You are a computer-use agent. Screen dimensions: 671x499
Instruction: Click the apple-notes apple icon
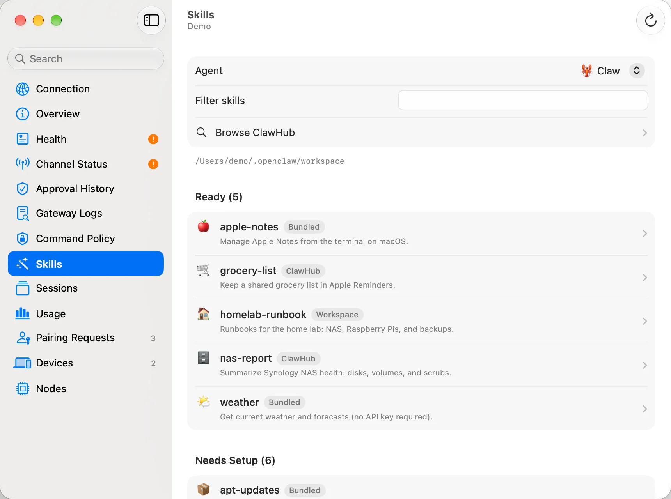204,226
